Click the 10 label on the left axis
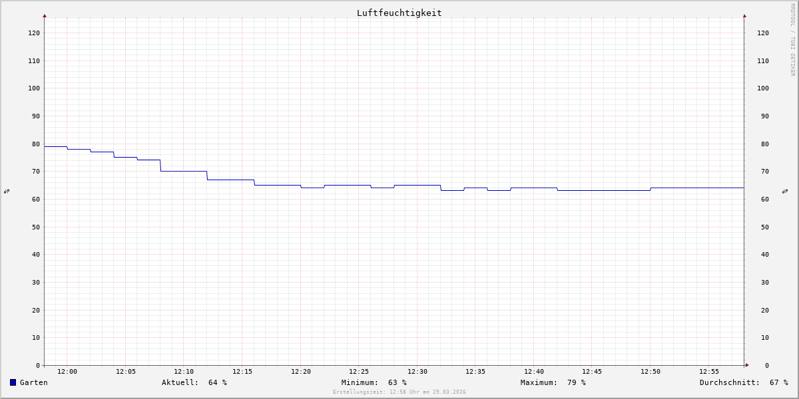Screen dimensions: 799x399 pos(36,337)
